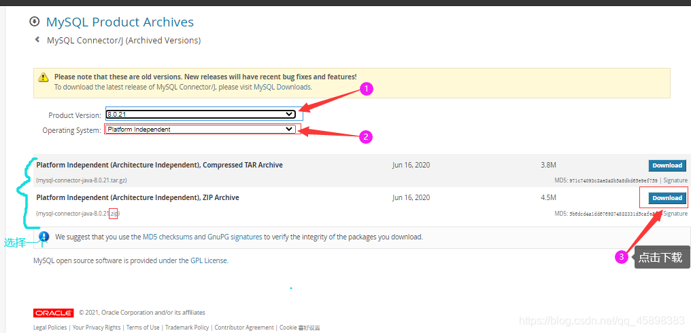
Task: Open Contributor Agreement footer link
Action: 243,328
